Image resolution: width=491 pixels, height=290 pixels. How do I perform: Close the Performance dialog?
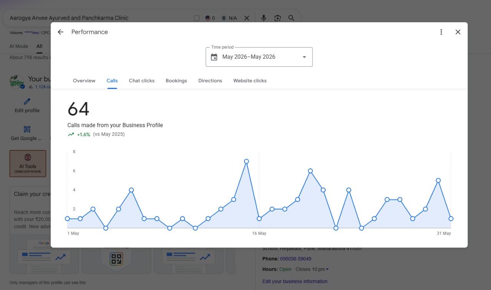(x=458, y=32)
